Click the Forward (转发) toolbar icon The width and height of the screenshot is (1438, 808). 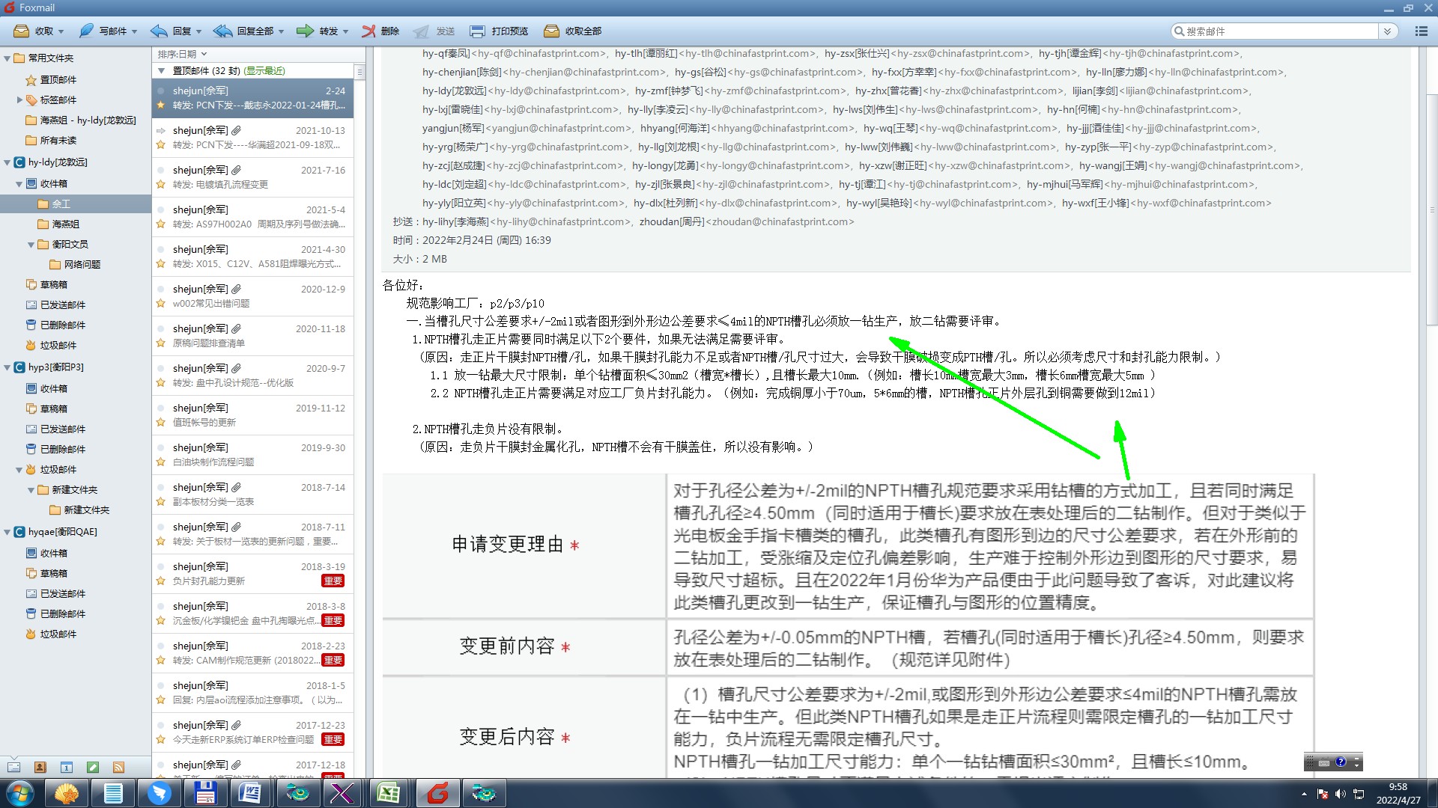pos(305,31)
